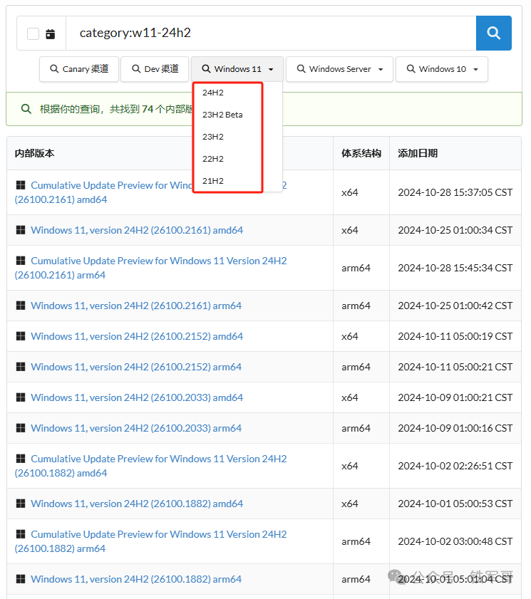Open Windows 11 24H2 26100.1882 amd64 link
This screenshot has height=599, width=531.
pos(137,504)
